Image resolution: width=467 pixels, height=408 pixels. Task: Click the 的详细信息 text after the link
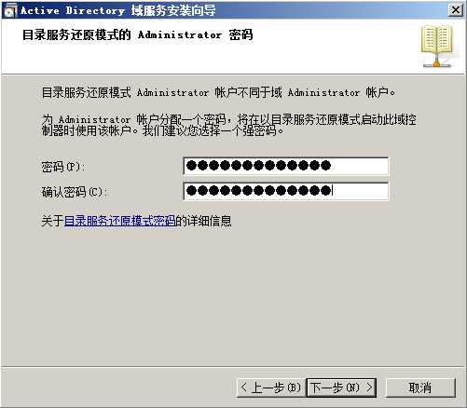[204, 221]
